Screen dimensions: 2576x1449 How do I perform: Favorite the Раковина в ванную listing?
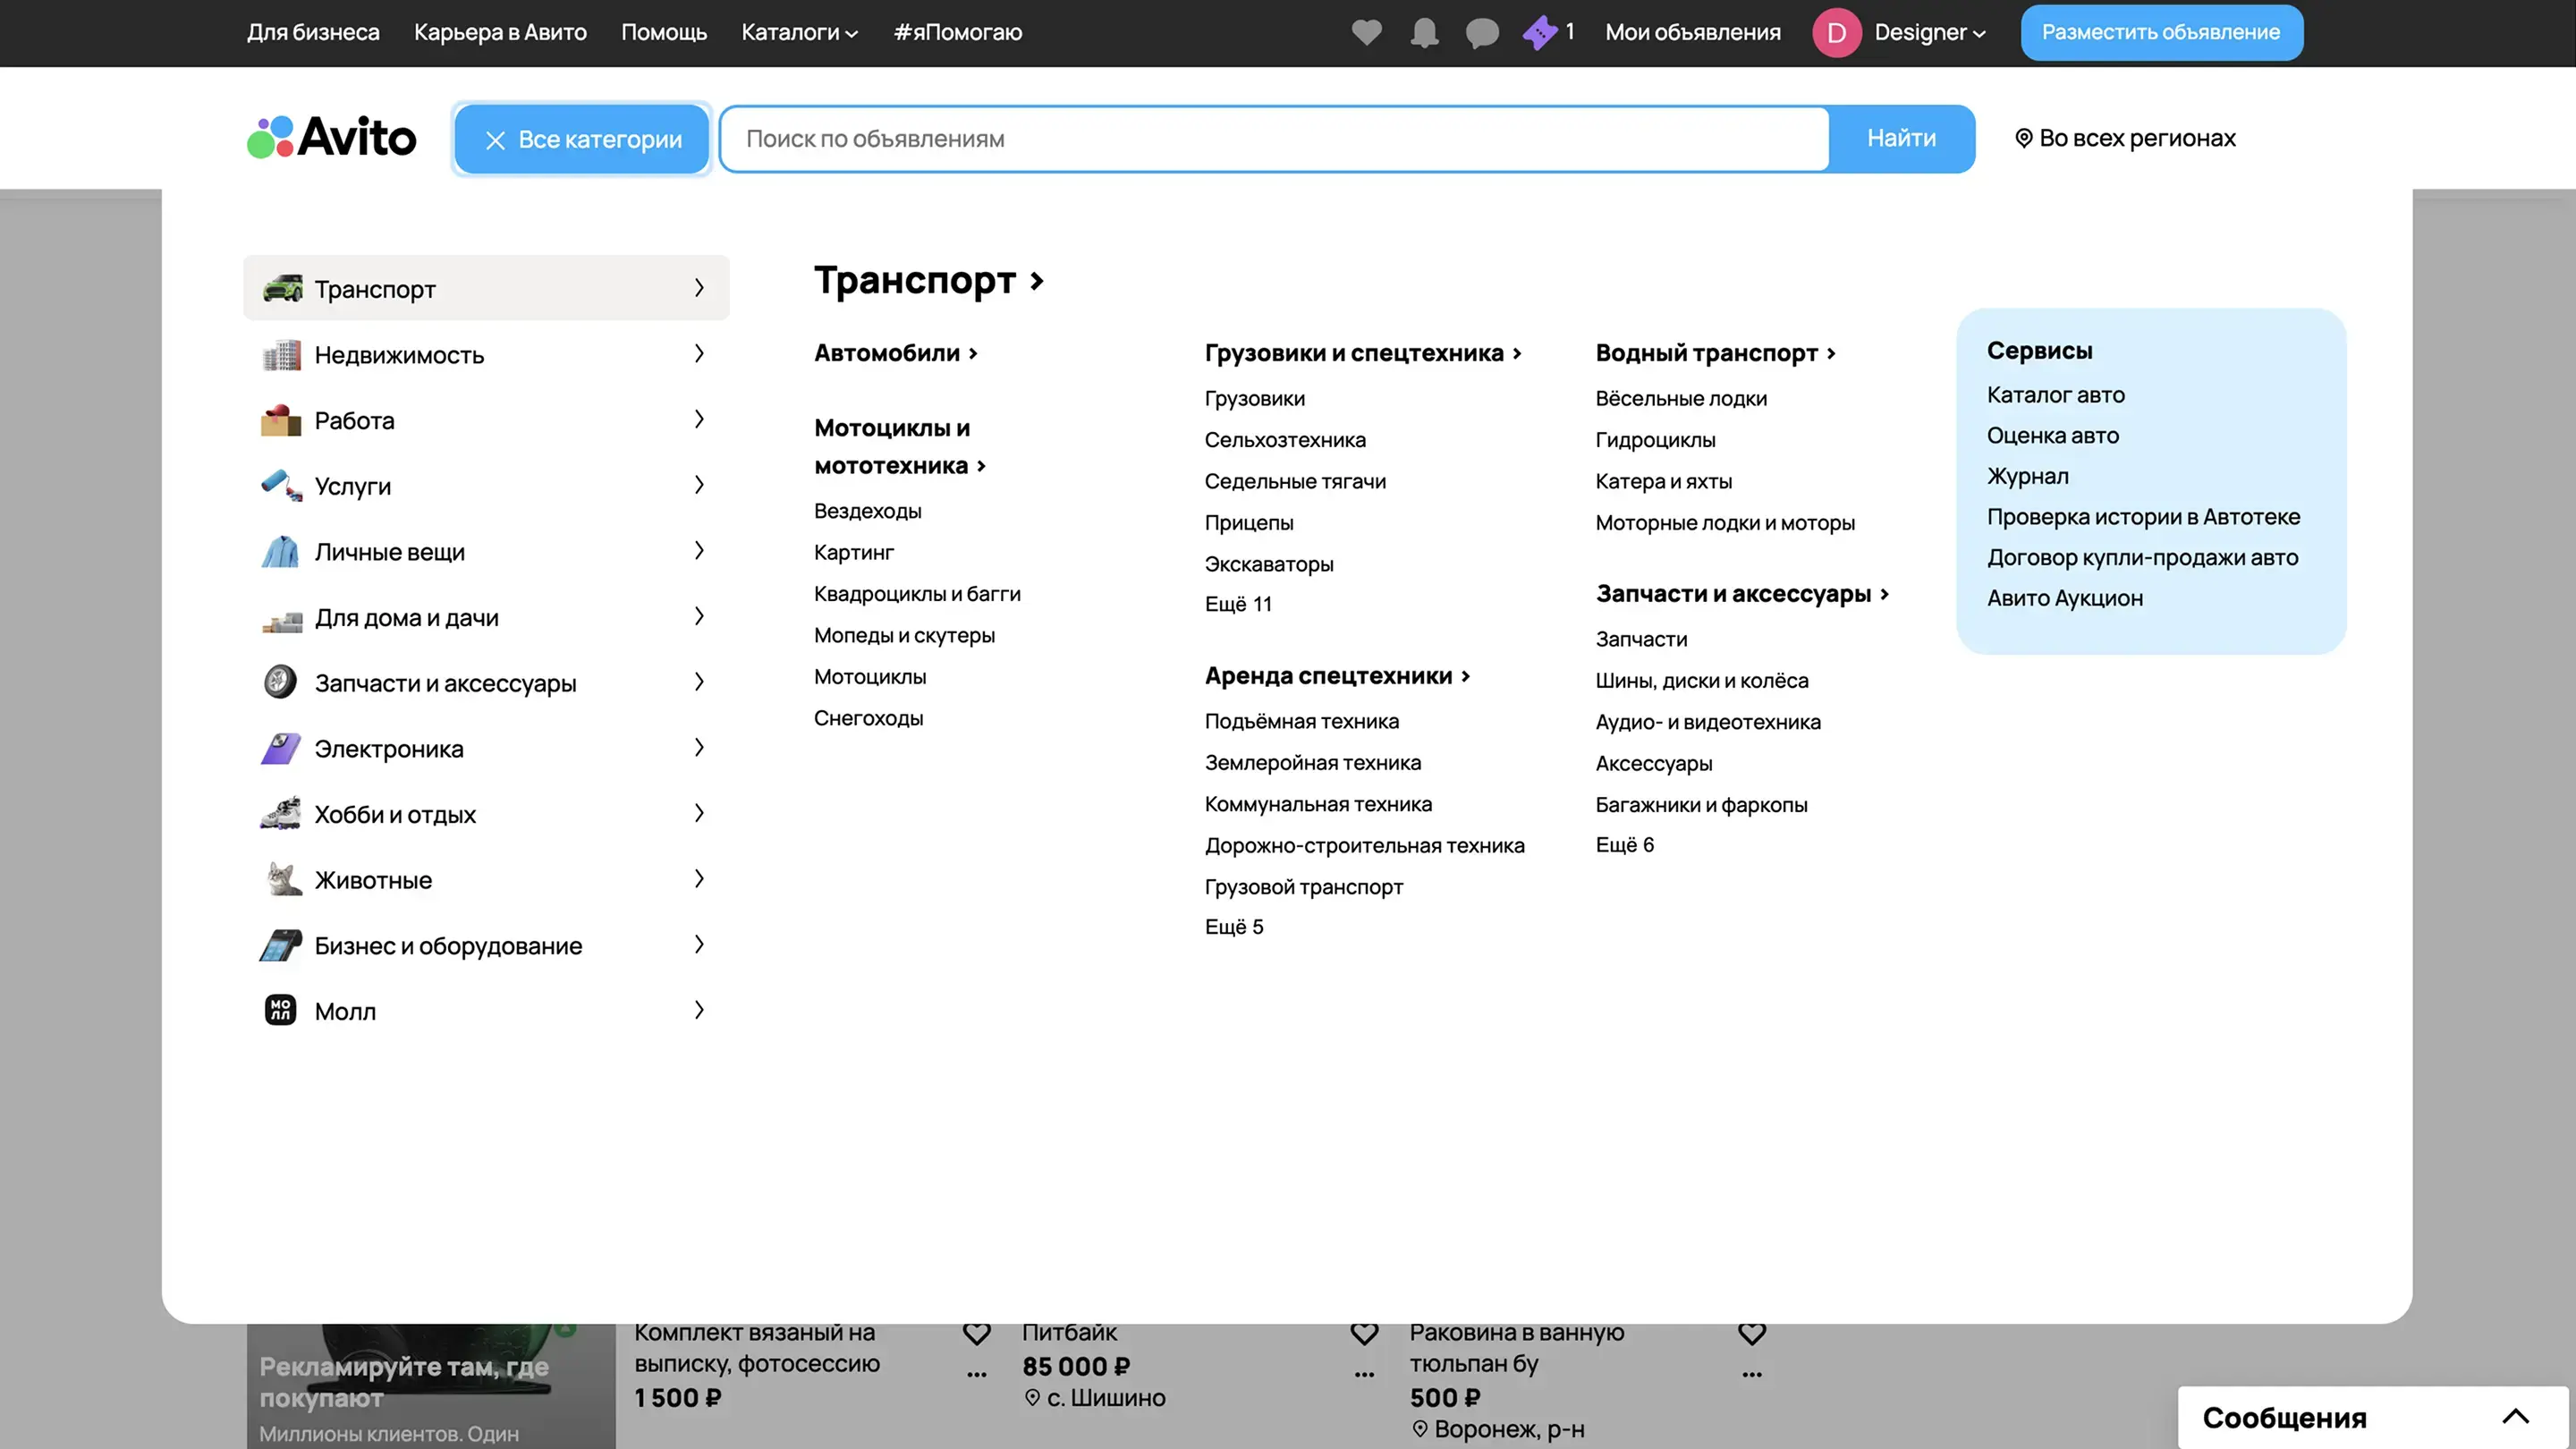tap(1752, 1333)
